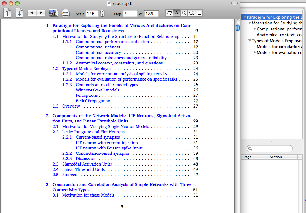Select the dashed rectangle selection tool

[x=199, y=13]
